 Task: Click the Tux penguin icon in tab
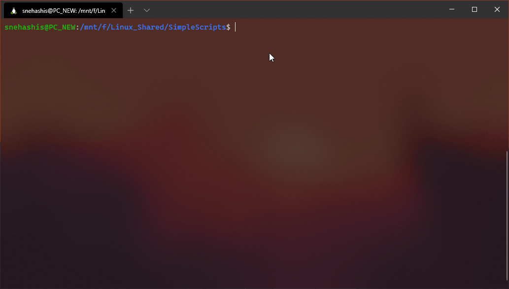[x=14, y=11]
